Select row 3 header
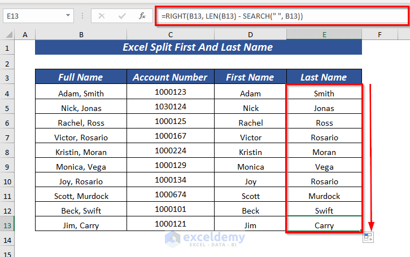 point(7,78)
